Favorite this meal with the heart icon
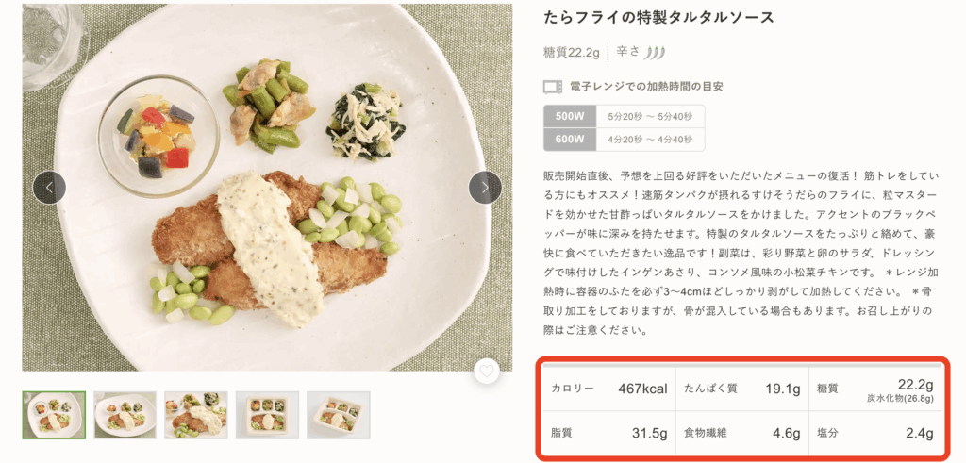Screen dimensions: 966x463 (487, 372)
